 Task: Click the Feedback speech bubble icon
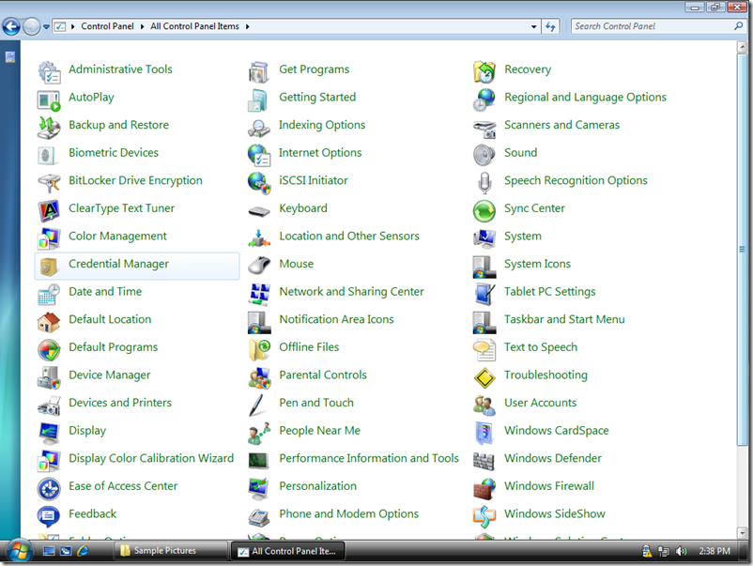click(49, 516)
